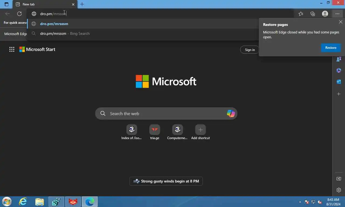Open the app launcher grid icon
The height and width of the screenshot is (207, 345).
click(12, 49)
